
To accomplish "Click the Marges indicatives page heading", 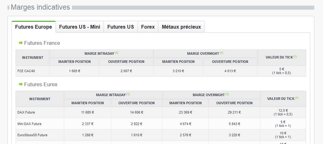I will (x=40, y=7).
